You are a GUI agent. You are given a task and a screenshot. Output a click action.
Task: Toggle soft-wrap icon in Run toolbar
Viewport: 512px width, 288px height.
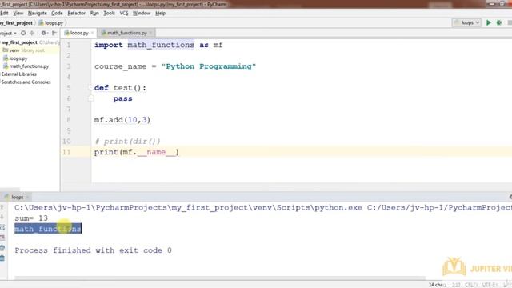tap(2, 227)
